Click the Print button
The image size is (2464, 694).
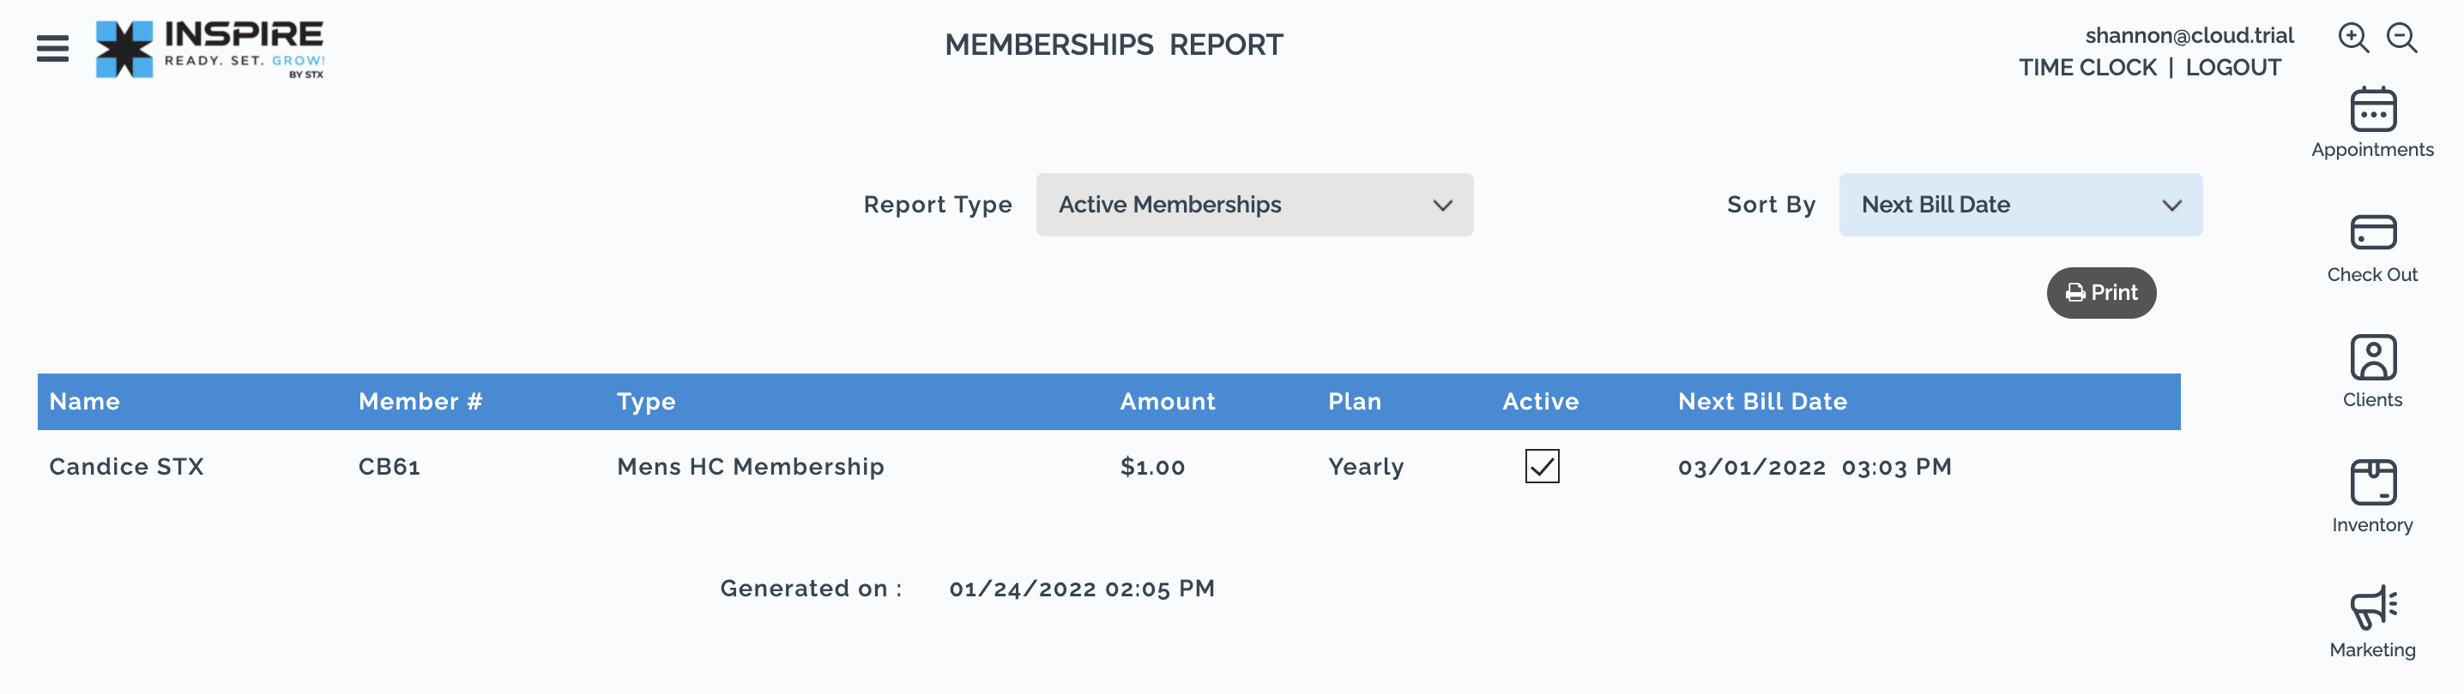[x=2100, y=293]
